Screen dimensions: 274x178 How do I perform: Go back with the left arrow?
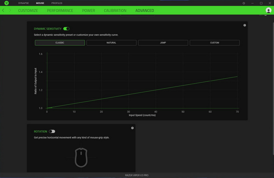point(3,10)
